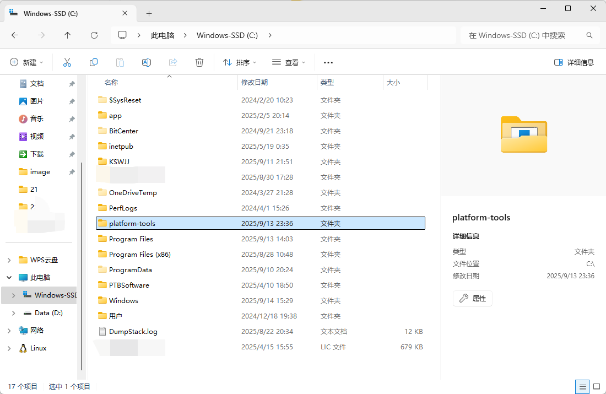
Task: Click the 属性 properties button
Action: tap(472, 298)
